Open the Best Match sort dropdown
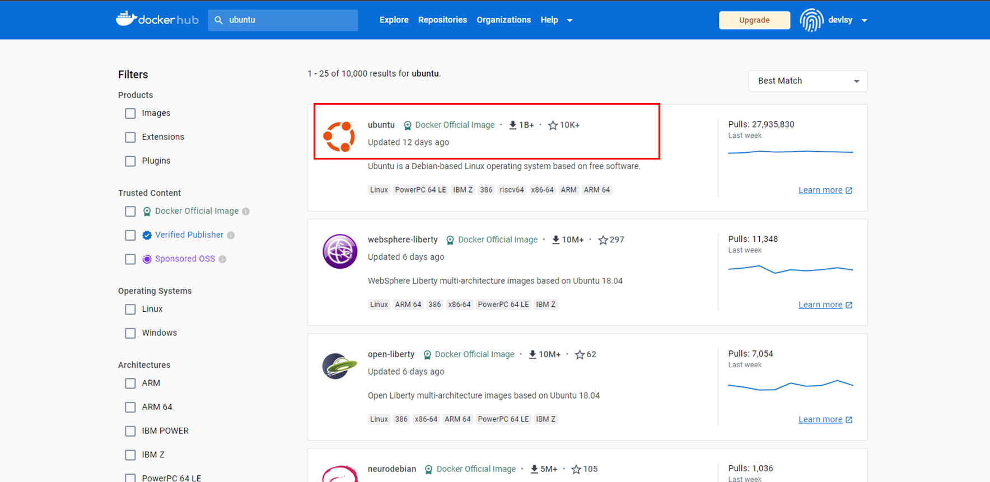The height and width of the screenshot is (482, 990). click(x=808, y=81)
